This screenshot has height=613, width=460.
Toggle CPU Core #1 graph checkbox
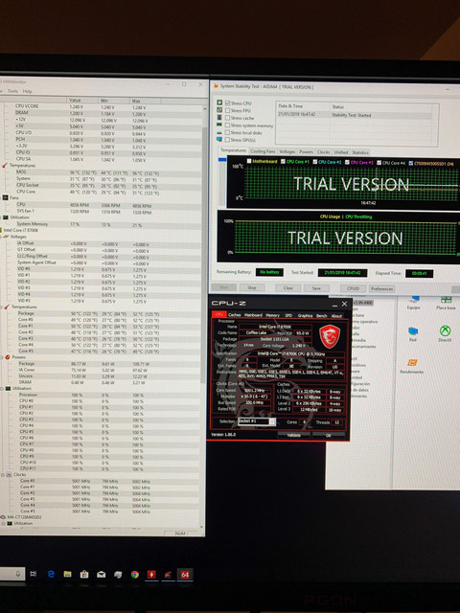click(x=283, y=161)
